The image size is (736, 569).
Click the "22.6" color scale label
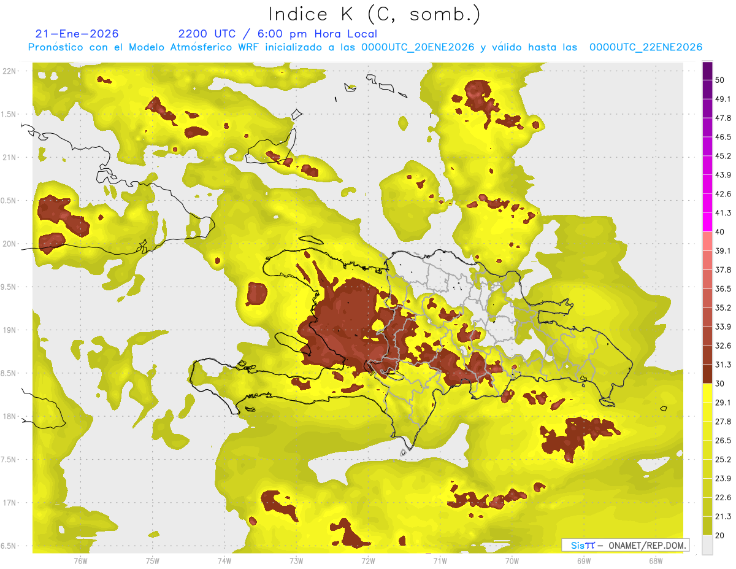point(723,497)
